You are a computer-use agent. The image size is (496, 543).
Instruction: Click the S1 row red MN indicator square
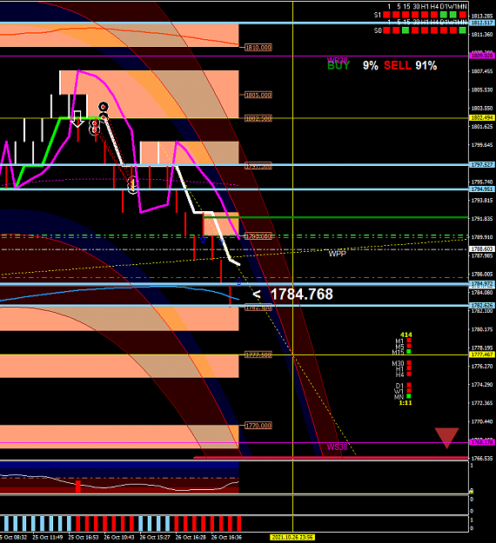pyautogui.click(x=462, y=15)
